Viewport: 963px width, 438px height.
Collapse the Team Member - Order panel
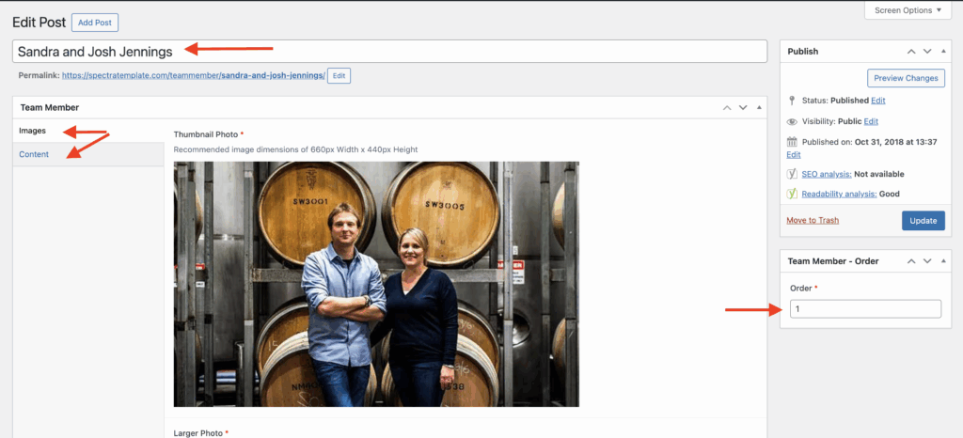(942, 261)
